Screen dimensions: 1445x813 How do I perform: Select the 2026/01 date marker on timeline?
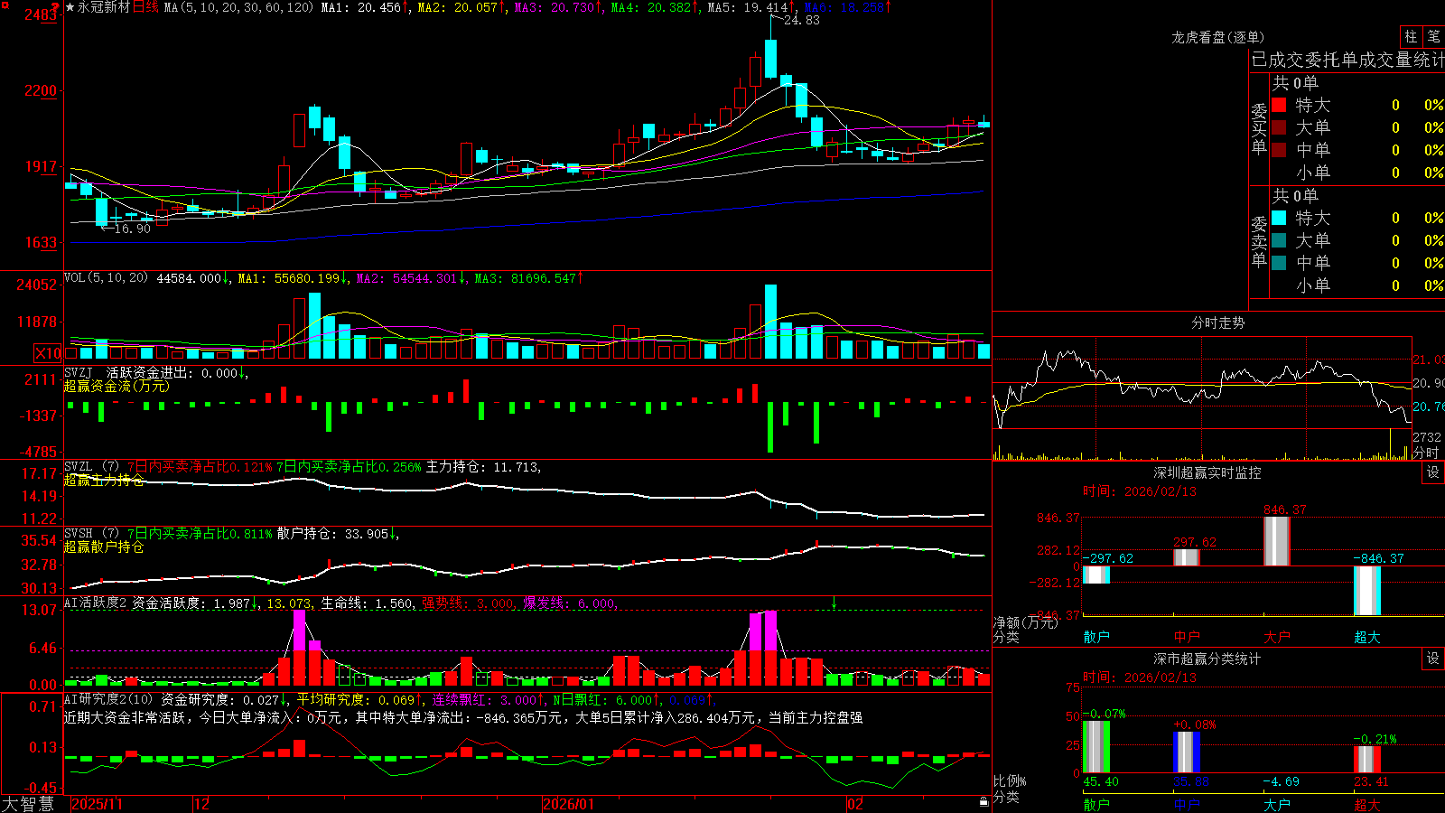point(569,804)
